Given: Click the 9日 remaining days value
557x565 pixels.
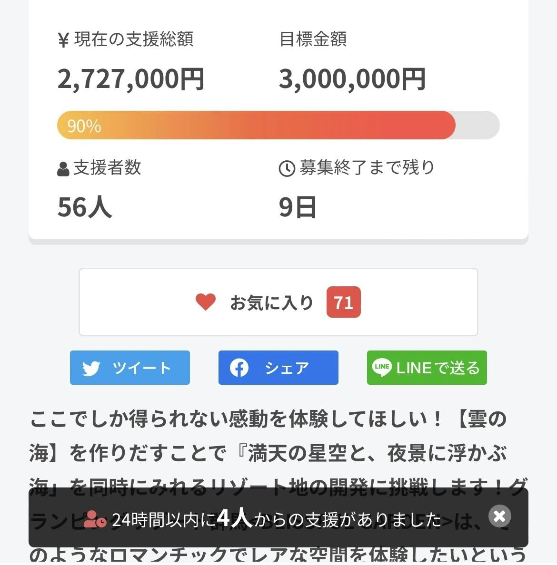Looking at the screenshot, I should 298,207.
